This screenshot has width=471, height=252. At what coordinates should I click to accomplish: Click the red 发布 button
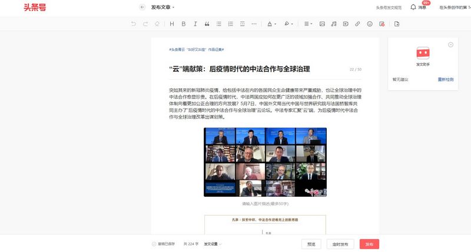point(369,244)
